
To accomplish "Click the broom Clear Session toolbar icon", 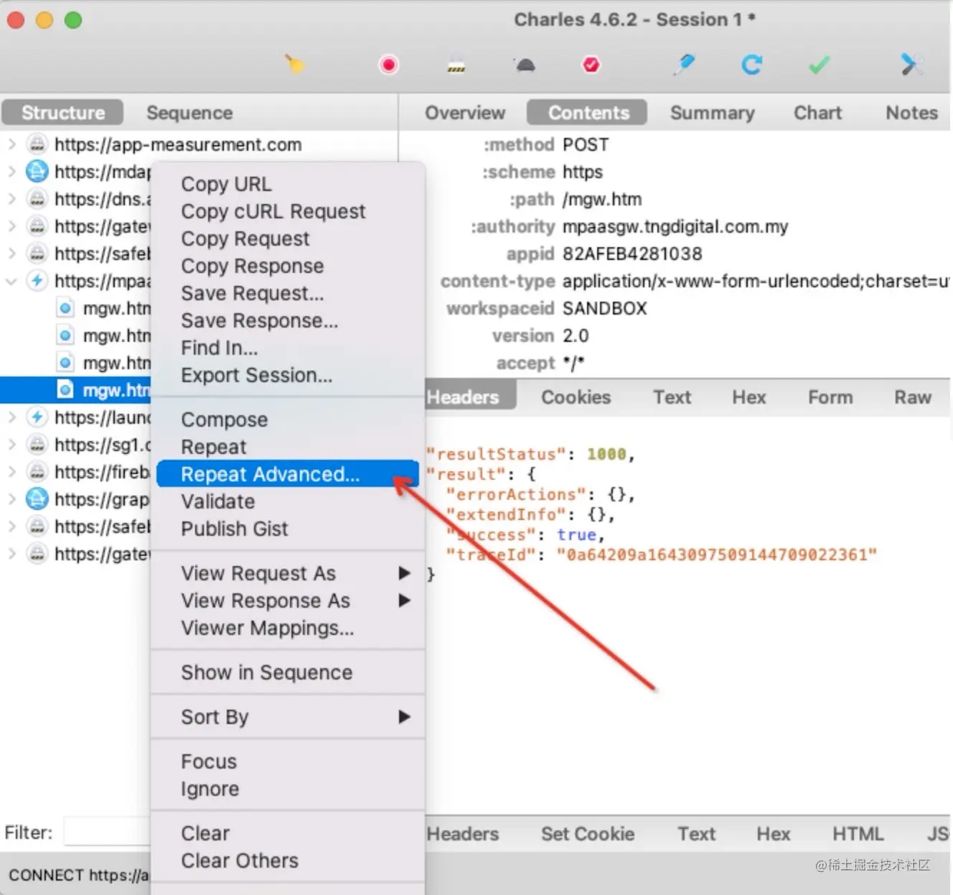I will [294, 65].
